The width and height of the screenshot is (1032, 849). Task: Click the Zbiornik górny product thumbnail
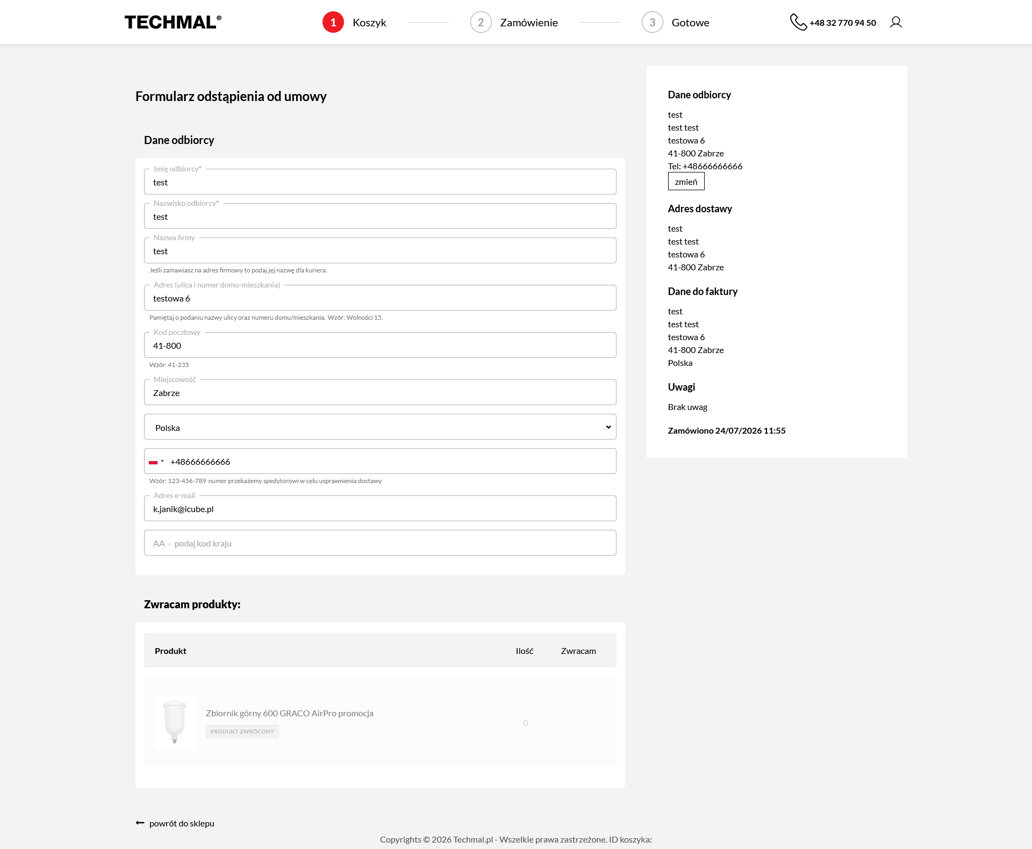pos(175,722)
